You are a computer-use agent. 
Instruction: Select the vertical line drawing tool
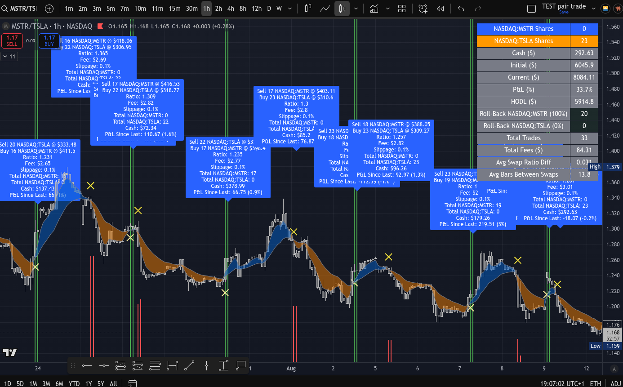(206, 365)
